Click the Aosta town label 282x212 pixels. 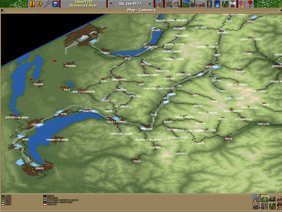(x=228, y=139)
